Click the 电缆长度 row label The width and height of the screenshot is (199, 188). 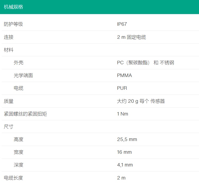click(x=13, y=178)
